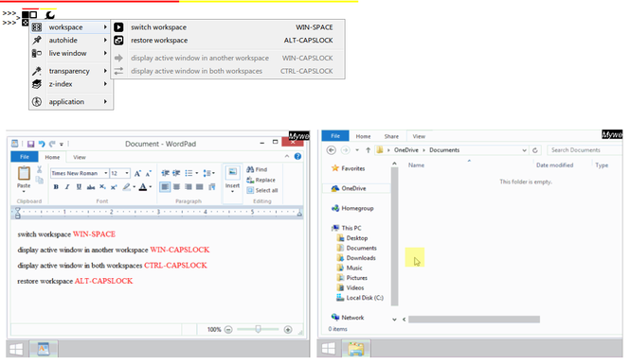Viewport: 630px width, 364px height.
Task: Open the autohide submenu item
Action: (70, 40)
